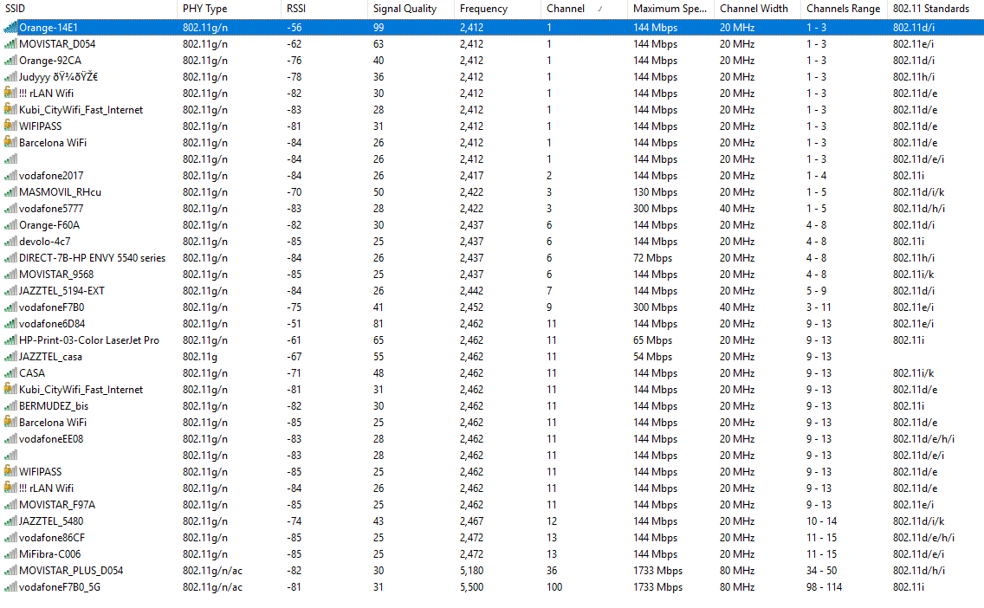Click the signal icon of MOVISTAR_F97A
This screenshot has width=984, height=608.
point(10,504)
